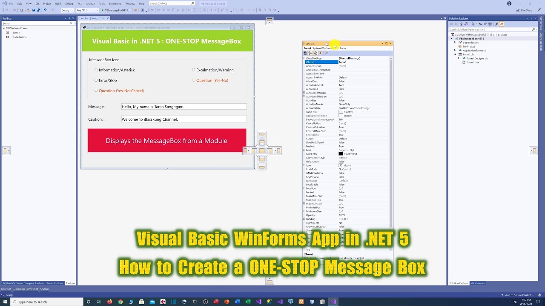
Task: Click Add to Source Control
Action: [518, 295]
